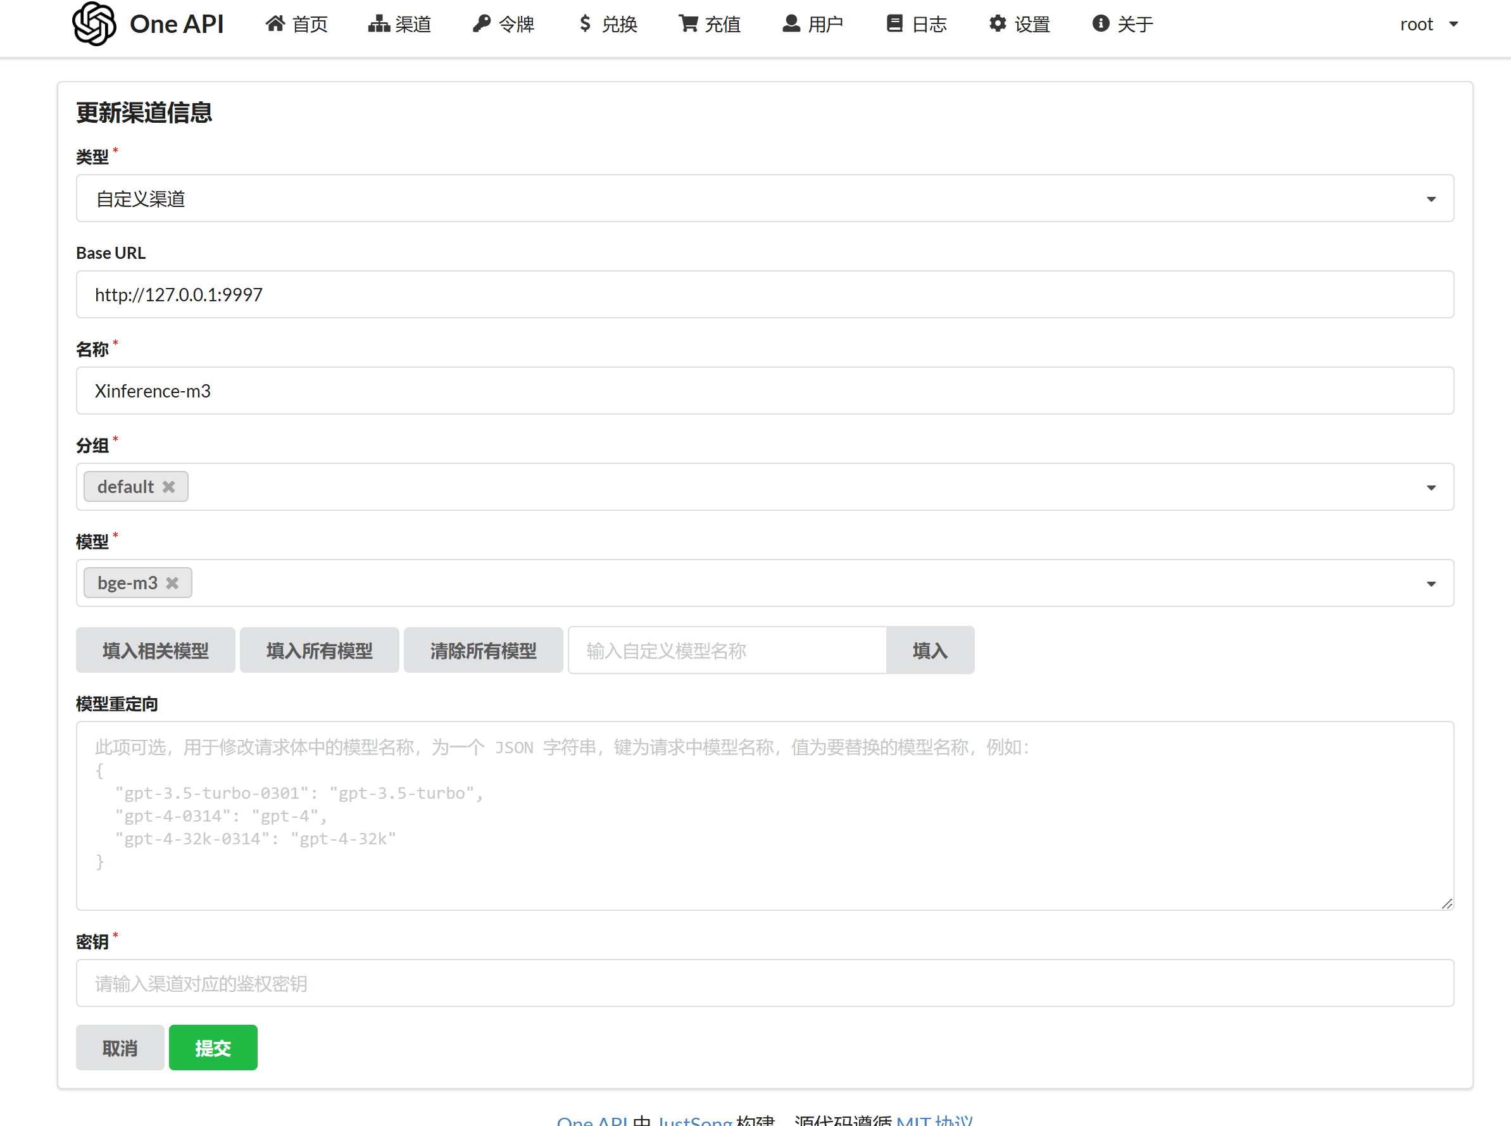Go to the 渠道 channels page

coord(400,25)
